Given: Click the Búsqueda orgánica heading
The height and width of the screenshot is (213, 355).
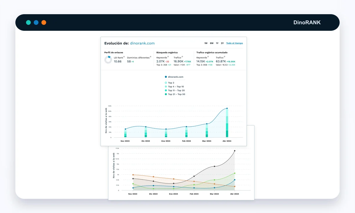Looking at the screenshot, I should 167,52.
